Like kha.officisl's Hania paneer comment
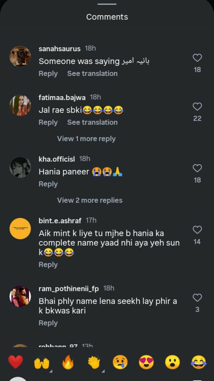This screenshot has height=381, width=214. point(197,168)
